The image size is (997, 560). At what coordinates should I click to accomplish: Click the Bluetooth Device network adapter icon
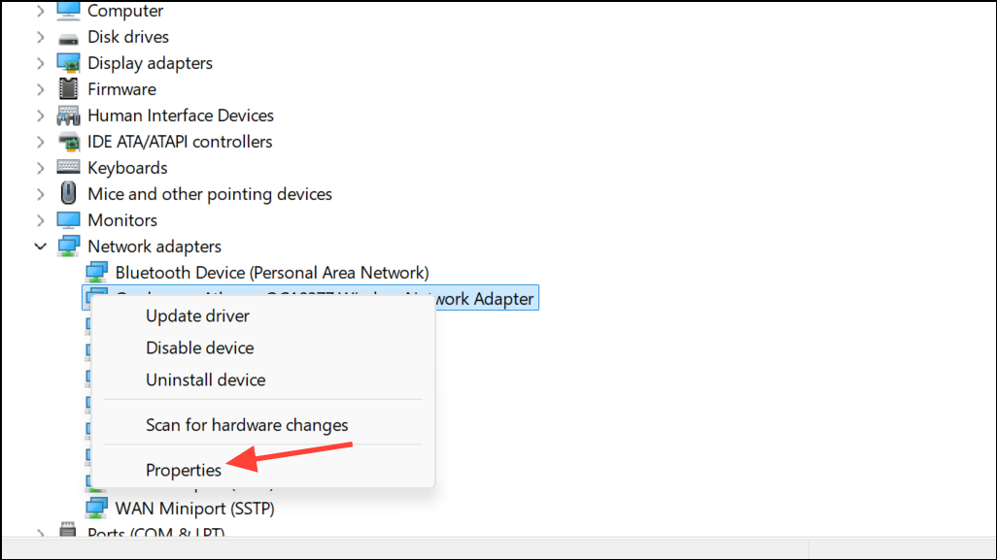point(96,273)
